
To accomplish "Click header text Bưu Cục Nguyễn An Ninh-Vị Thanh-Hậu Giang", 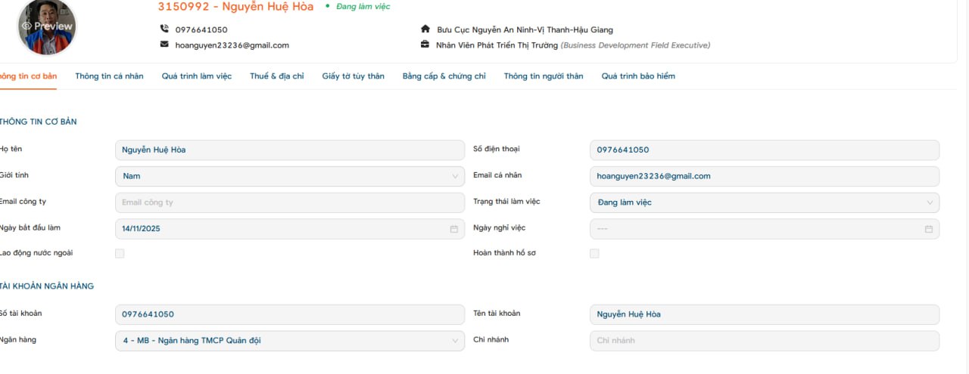I will pos(525,29).
